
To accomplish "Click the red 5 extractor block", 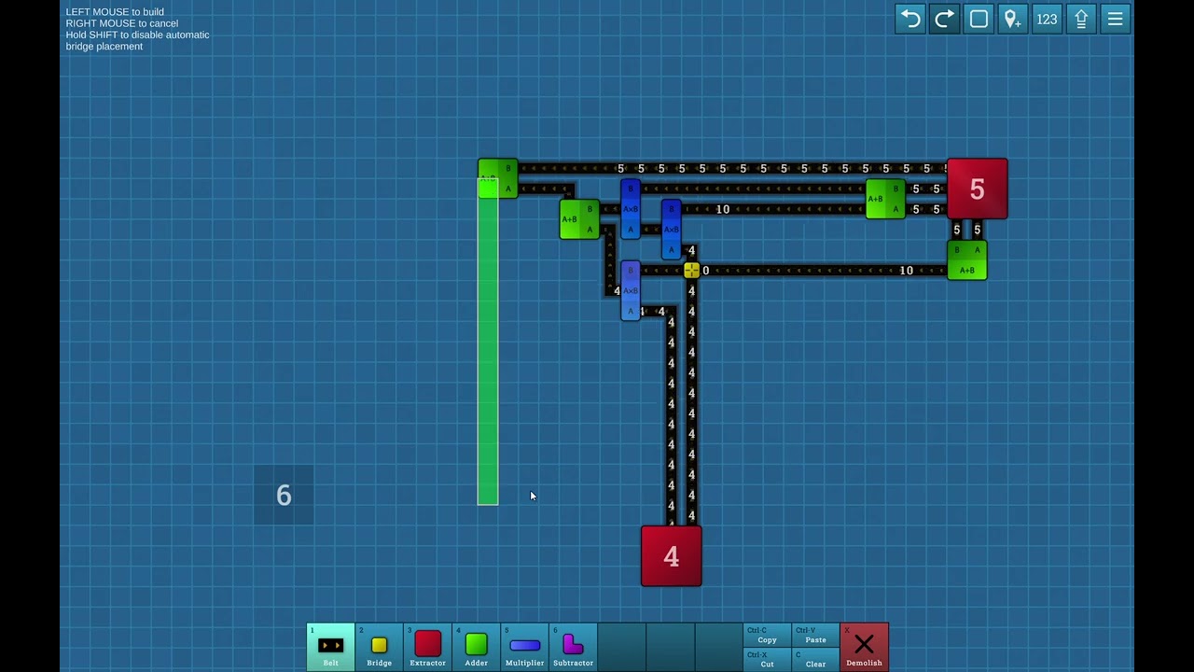I will [977, 189].
